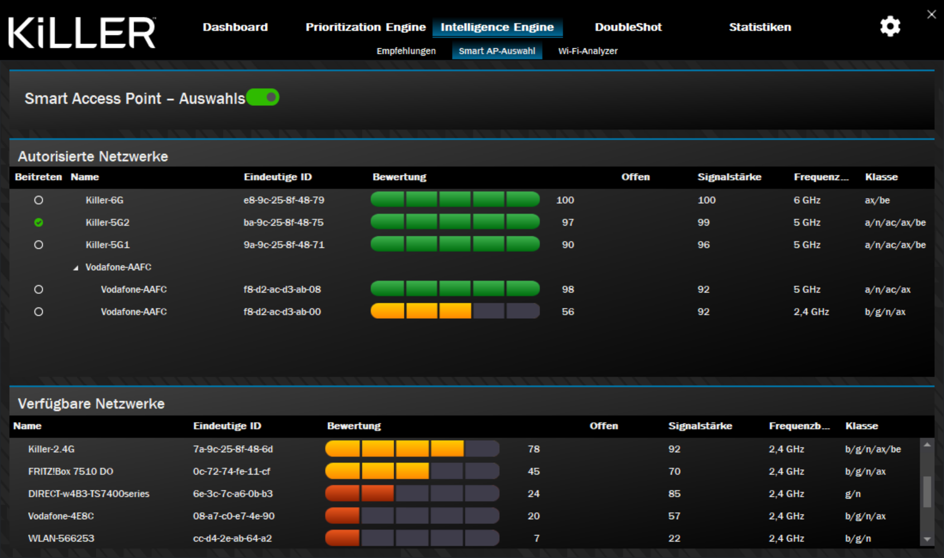The width and height of the screenshot is (944, 558).
Task: Sort authorized networks by Name column
Action: click(85, 177)
